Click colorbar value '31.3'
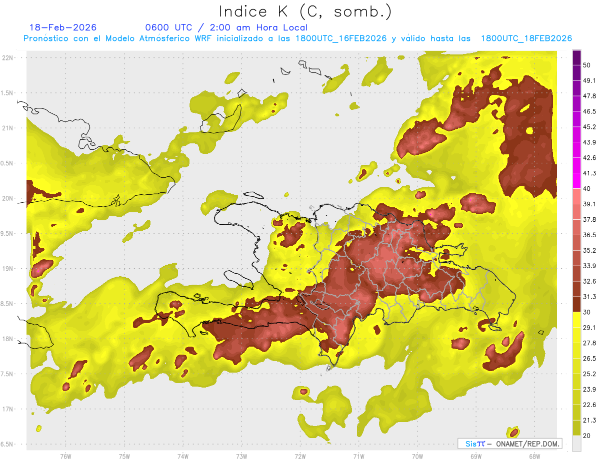600x463 pixels. [x=589, y=297]
